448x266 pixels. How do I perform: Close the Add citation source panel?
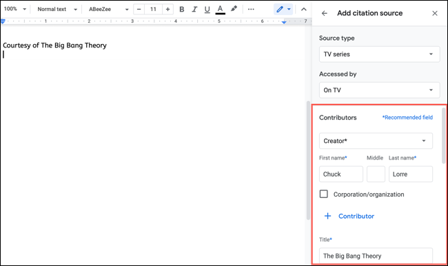coord(435,13)
